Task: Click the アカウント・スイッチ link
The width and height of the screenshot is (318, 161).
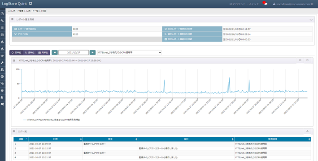Action: tap(244, 4)
